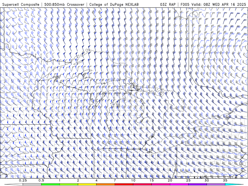The height and width of the screenshot is (186, 248).
Task: Click the pink color bar segment after 15
Action: pyautogui.click(x=161, y=184)
